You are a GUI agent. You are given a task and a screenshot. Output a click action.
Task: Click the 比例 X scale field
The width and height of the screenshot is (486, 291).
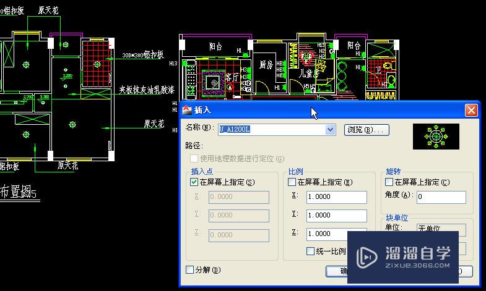point(337,197)
